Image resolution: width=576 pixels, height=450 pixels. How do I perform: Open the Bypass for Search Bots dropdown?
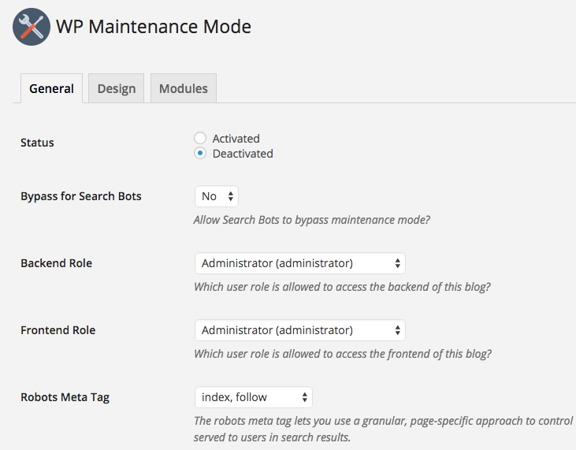217,196
